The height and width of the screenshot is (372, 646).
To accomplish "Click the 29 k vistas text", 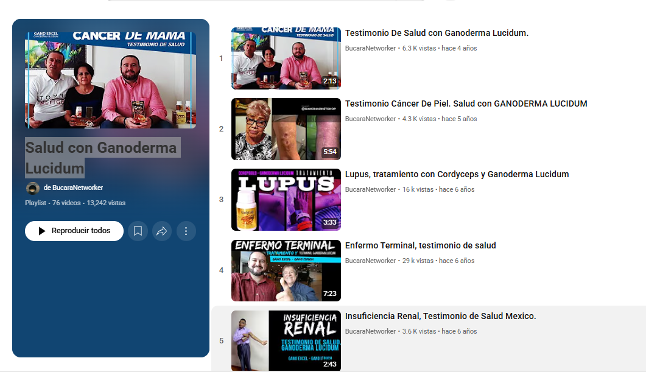I will pos(418,261).
